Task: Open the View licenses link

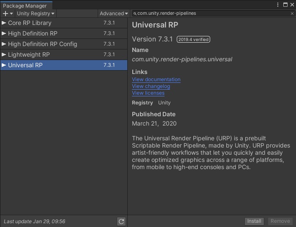Action: point(148,93)
